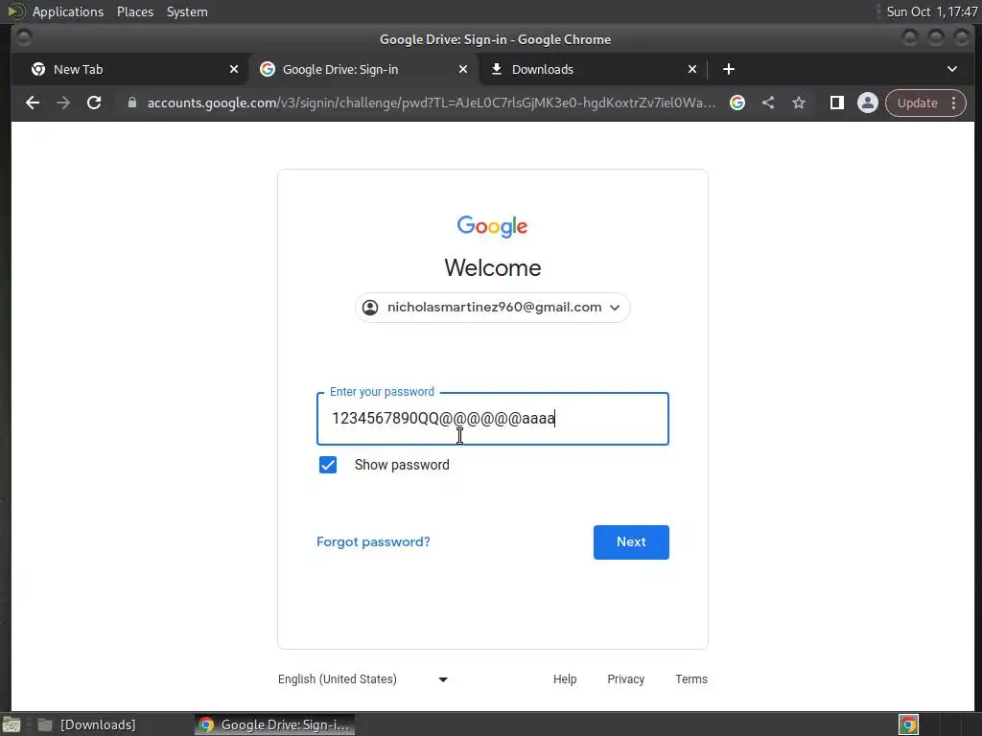The width and height of the screenshot is (982, 736).
Task: Open Downloads window from taskbar
Action: 86,724
